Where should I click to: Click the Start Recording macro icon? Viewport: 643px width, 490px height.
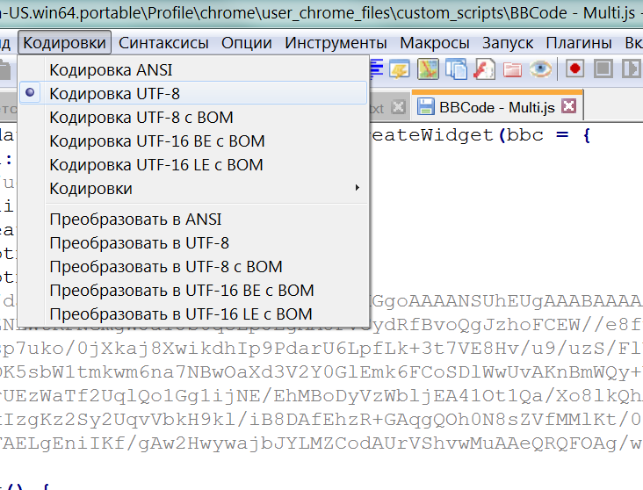(x=575, y=68)
